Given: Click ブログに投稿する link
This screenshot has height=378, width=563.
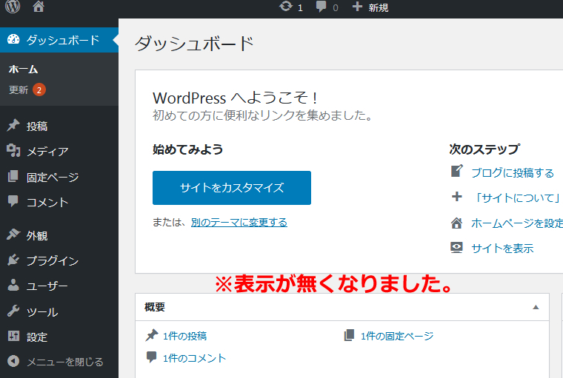Looking at the screenshot, I should point(513,173).
